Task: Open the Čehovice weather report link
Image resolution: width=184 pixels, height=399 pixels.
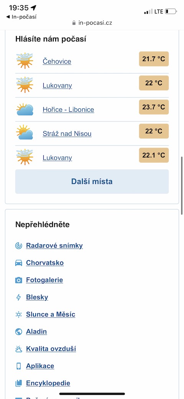Action: point(57,61)
